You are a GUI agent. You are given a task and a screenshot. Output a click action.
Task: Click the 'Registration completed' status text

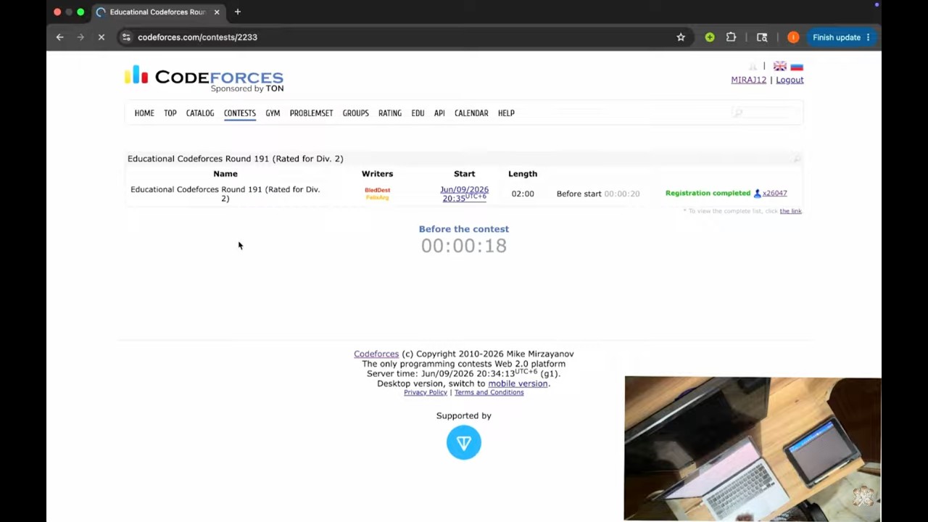(708, 194)
